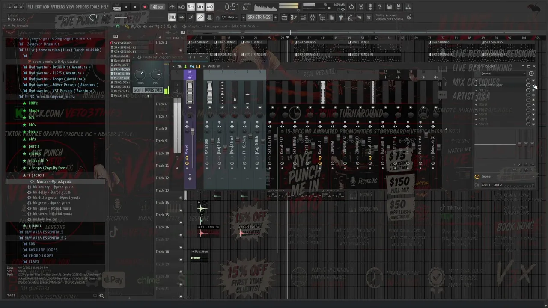Screen dimensions: 548x308
Task: Open the EDIT menu
Action: (38, 7)
